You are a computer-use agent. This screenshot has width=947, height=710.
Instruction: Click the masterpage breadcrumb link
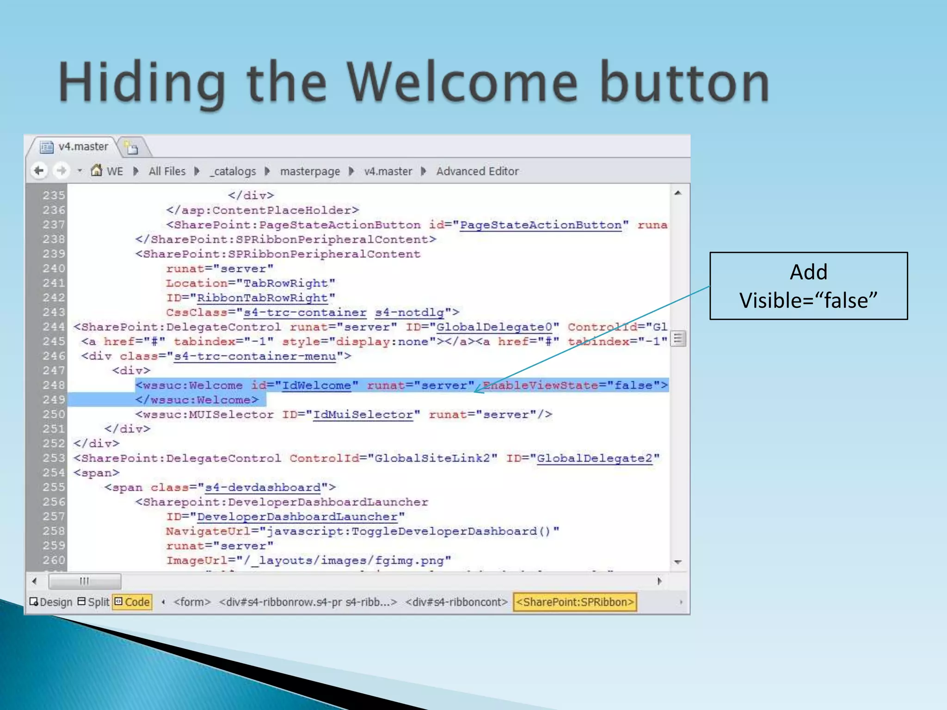coord(309,171)
